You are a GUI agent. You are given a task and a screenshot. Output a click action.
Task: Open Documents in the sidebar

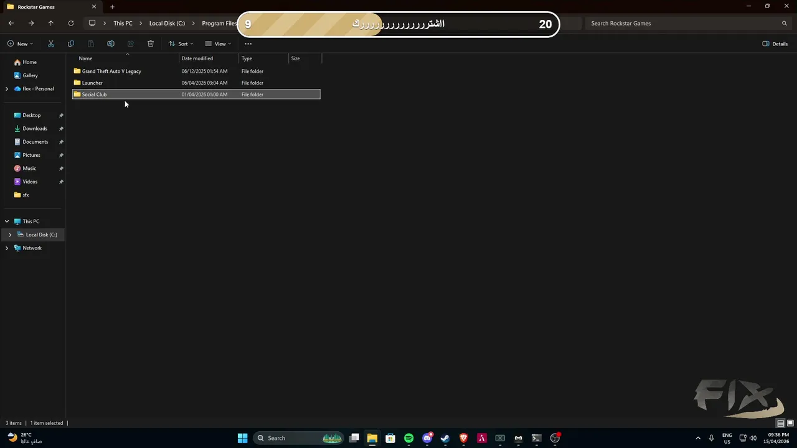coord(35,142)
